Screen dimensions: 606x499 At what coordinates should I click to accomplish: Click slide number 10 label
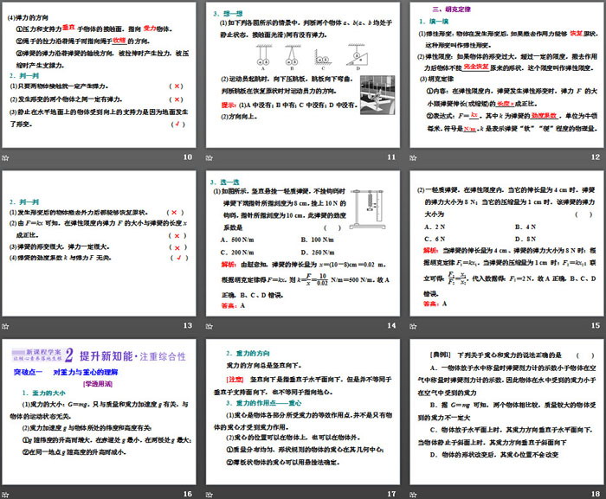[188, 157]
